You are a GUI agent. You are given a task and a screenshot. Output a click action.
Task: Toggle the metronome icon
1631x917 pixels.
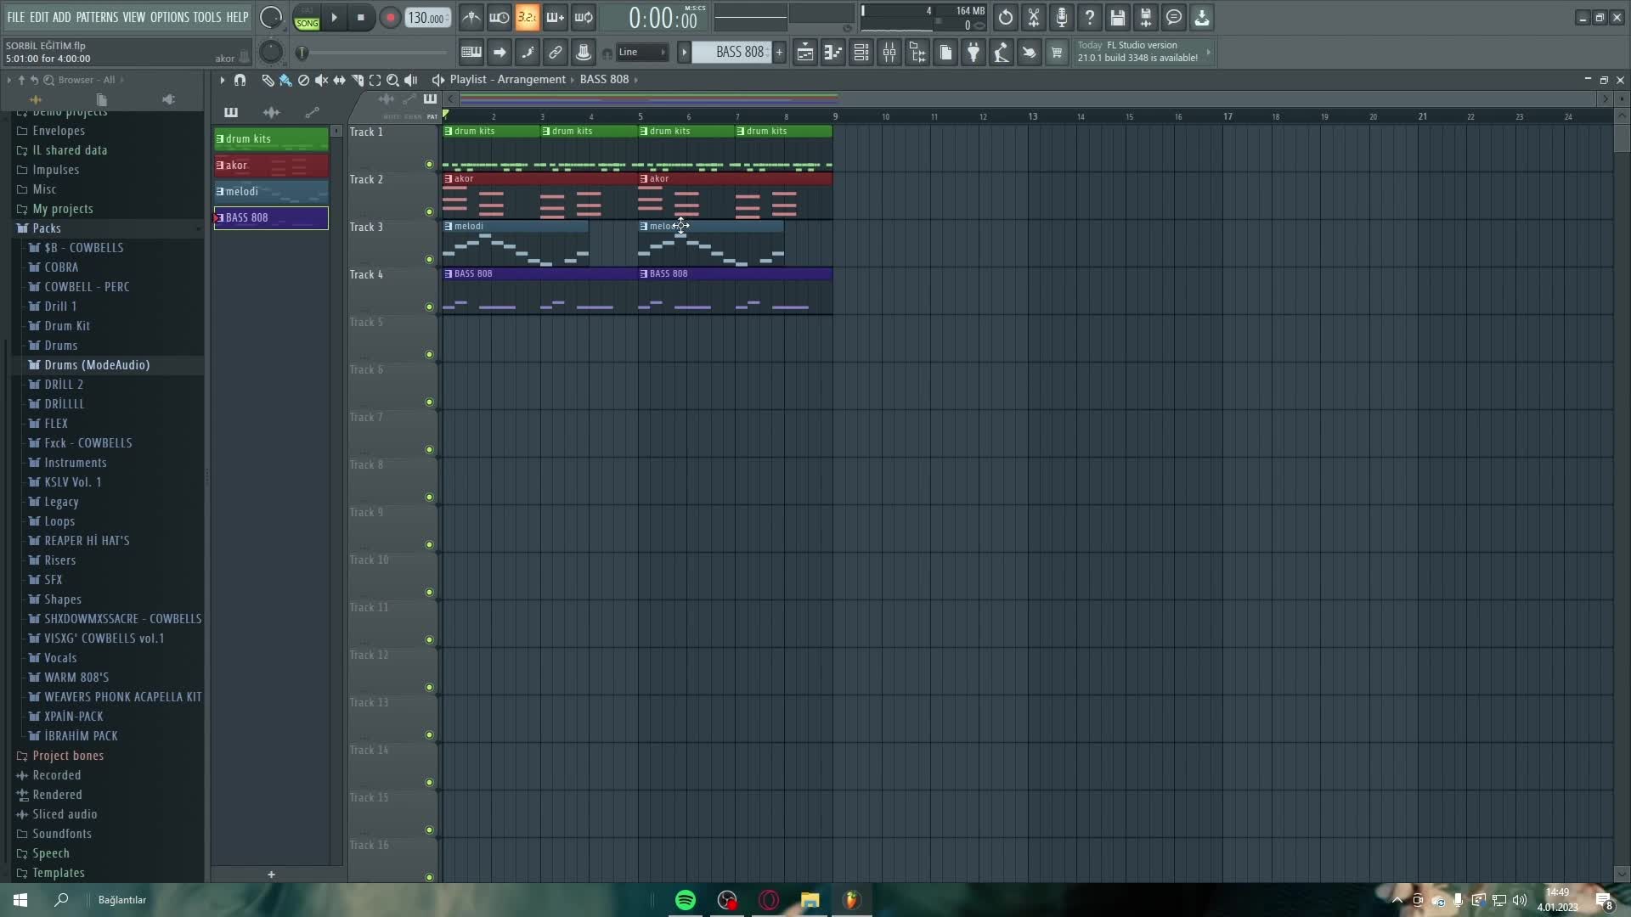471,17
